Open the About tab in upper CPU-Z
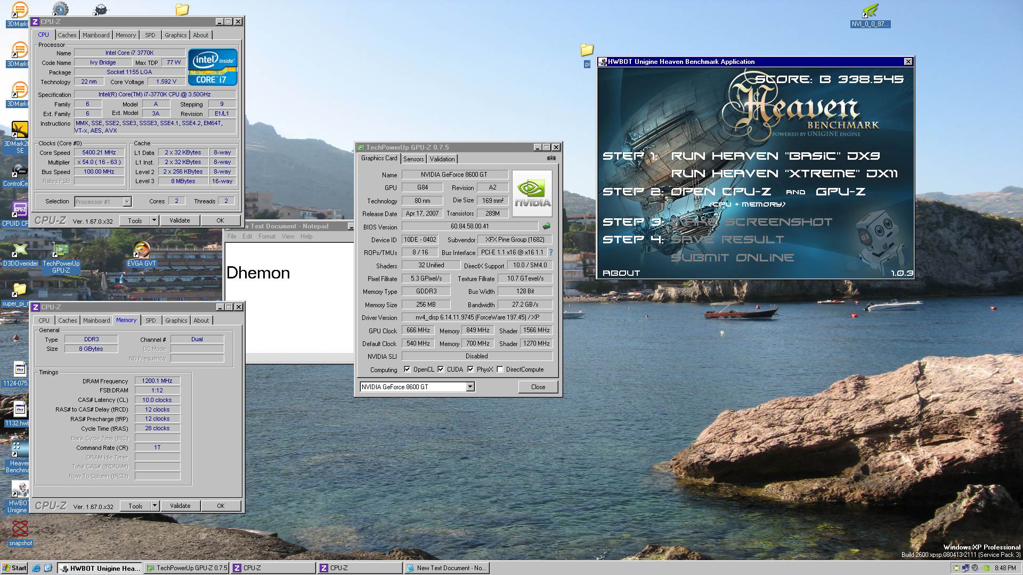1023x575 pixels. 201,35
